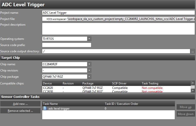Click the Source code output directory field
Screen dimensions: 196x126
point(116,51)
